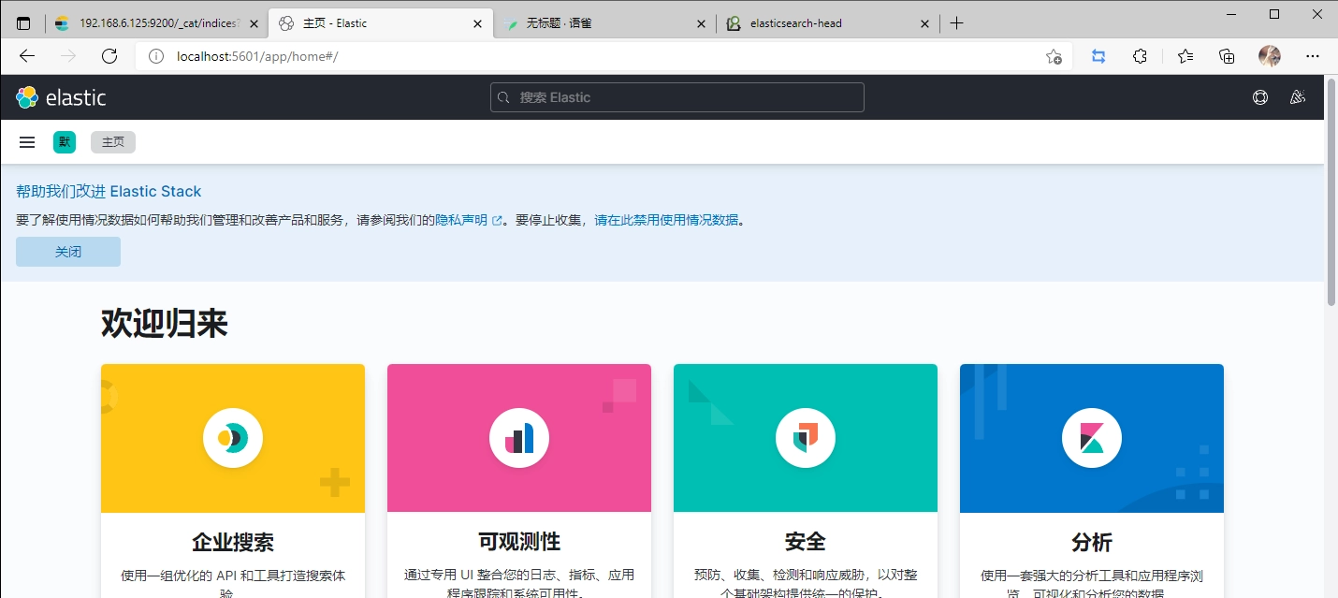Open the Enterprise Search solution icon
The image size is (1338, 598).
click(x=232, y=437)
